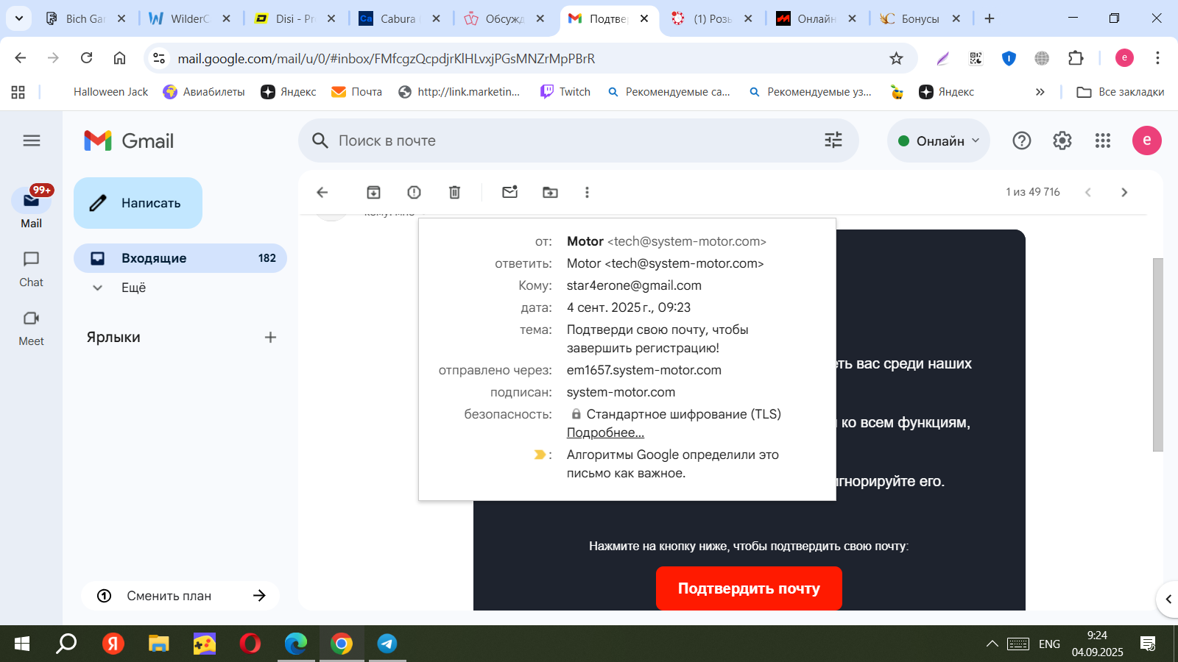The image size is (1178, 662).
Task: Click the mail search field
Action: (578, 140)
